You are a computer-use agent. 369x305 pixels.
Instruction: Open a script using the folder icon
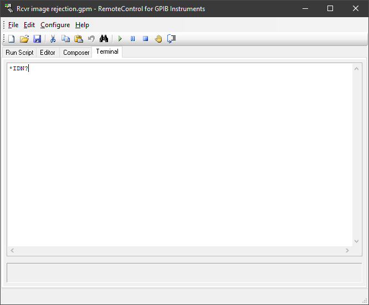24,39
